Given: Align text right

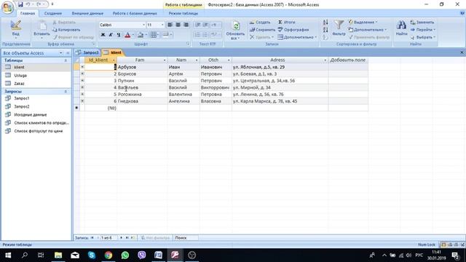Looking at the screenshot, I should [x=186, y=25].
